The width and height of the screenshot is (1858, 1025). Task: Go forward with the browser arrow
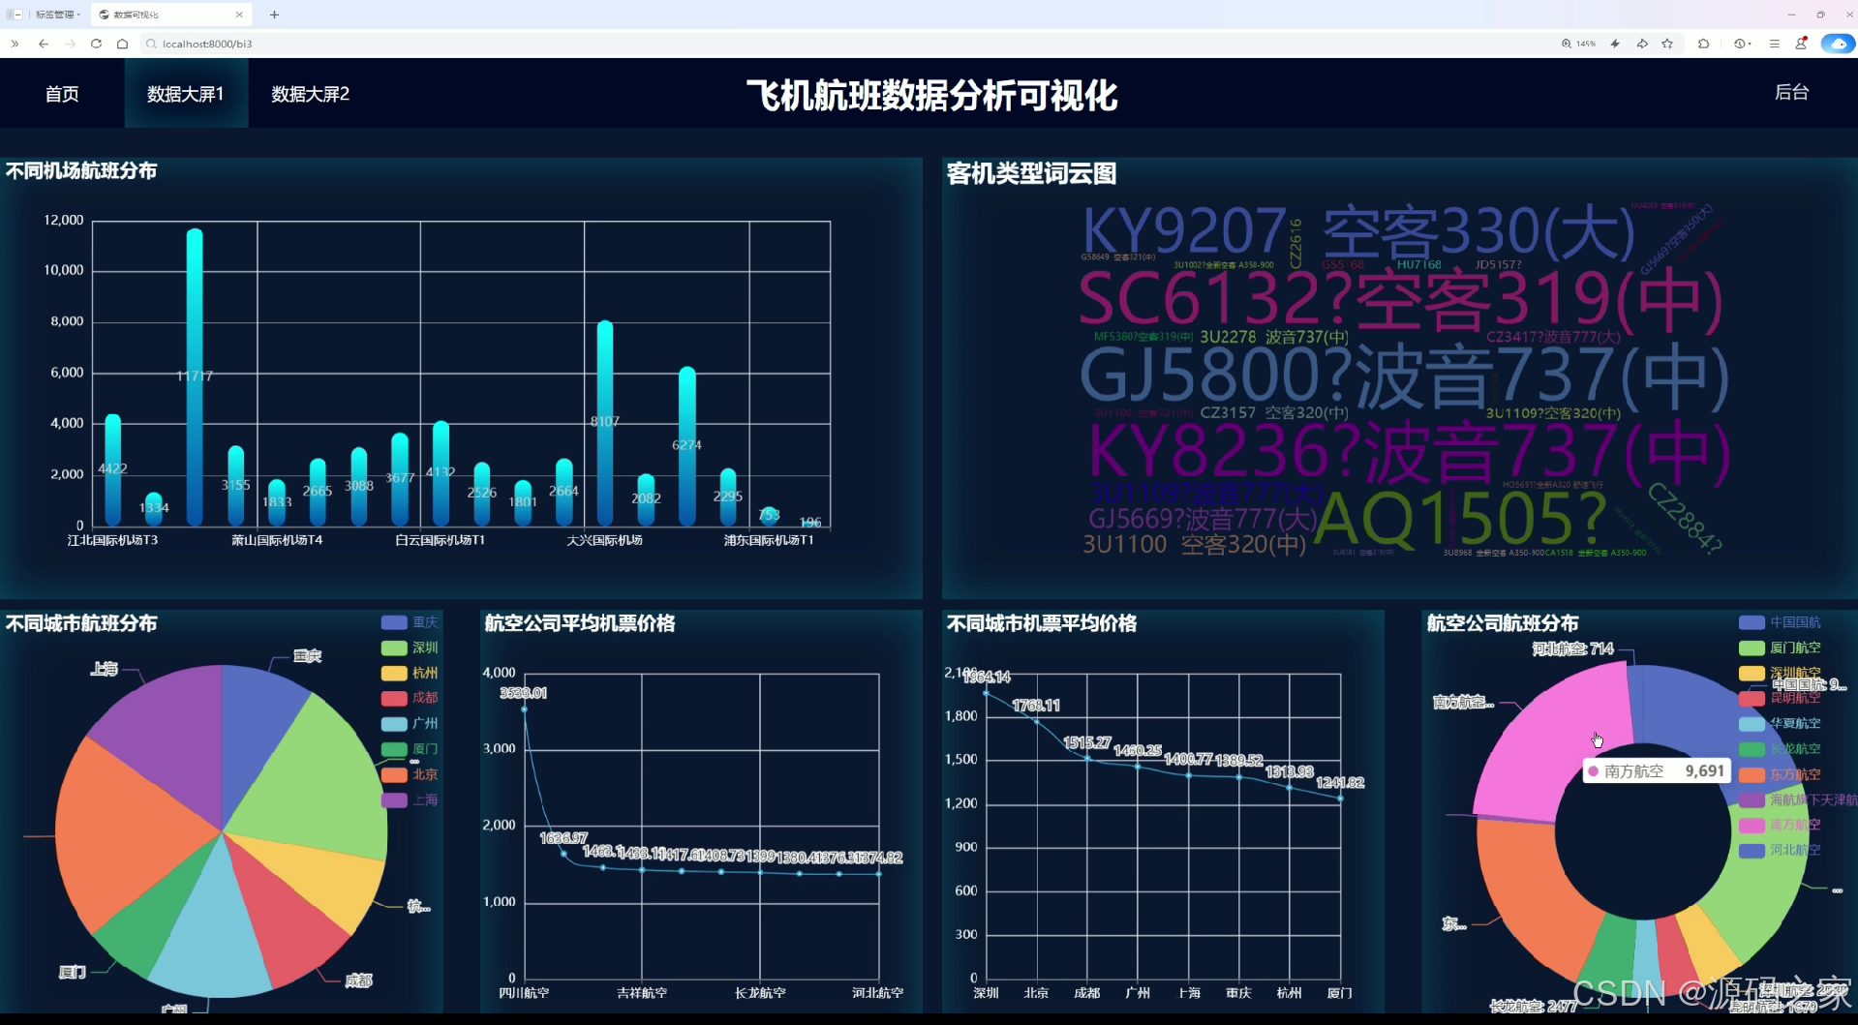pyautogui.click(x=70, y=44)
